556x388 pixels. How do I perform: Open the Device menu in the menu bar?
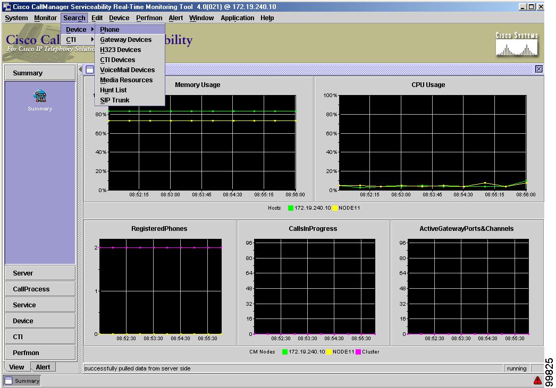point(119,18)
